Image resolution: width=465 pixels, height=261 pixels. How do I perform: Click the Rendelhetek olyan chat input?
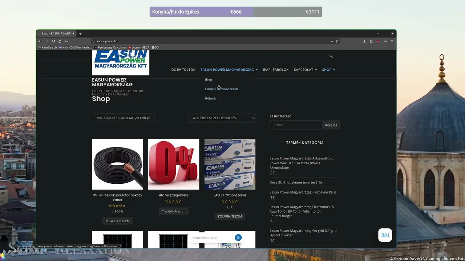coord(212,238)
